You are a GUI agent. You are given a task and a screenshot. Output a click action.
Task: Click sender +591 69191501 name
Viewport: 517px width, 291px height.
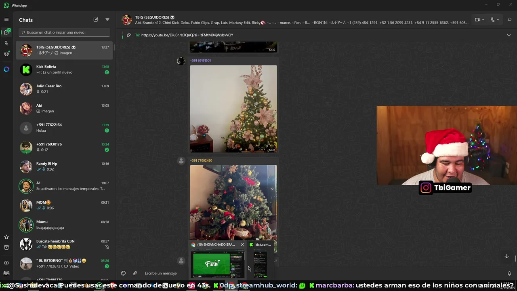coord(200,61)
